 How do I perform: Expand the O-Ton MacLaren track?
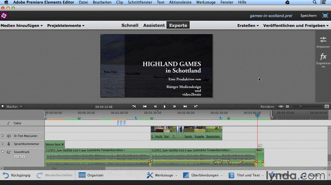3,136
